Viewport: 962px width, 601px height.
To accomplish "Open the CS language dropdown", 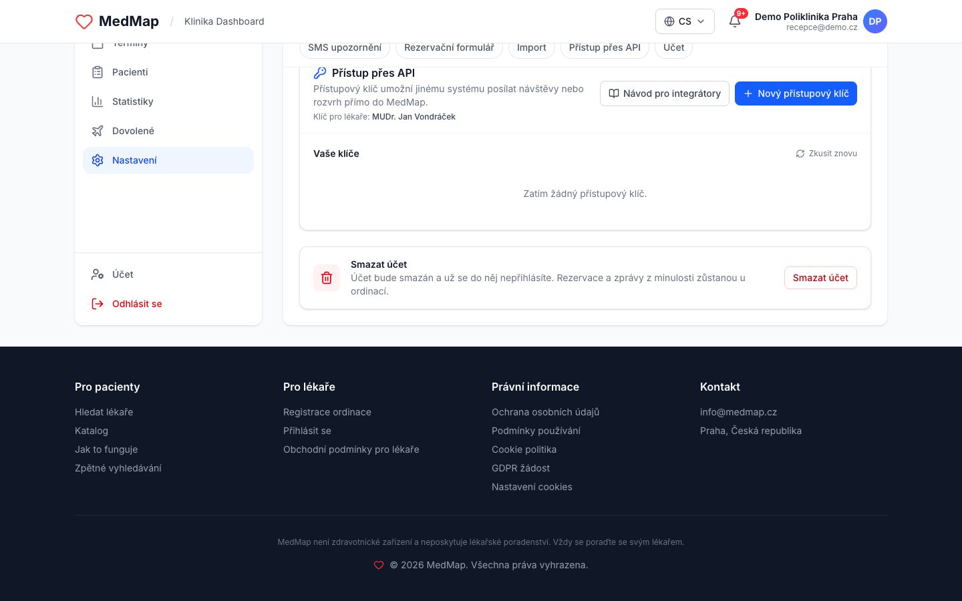I will click(685, 21).
